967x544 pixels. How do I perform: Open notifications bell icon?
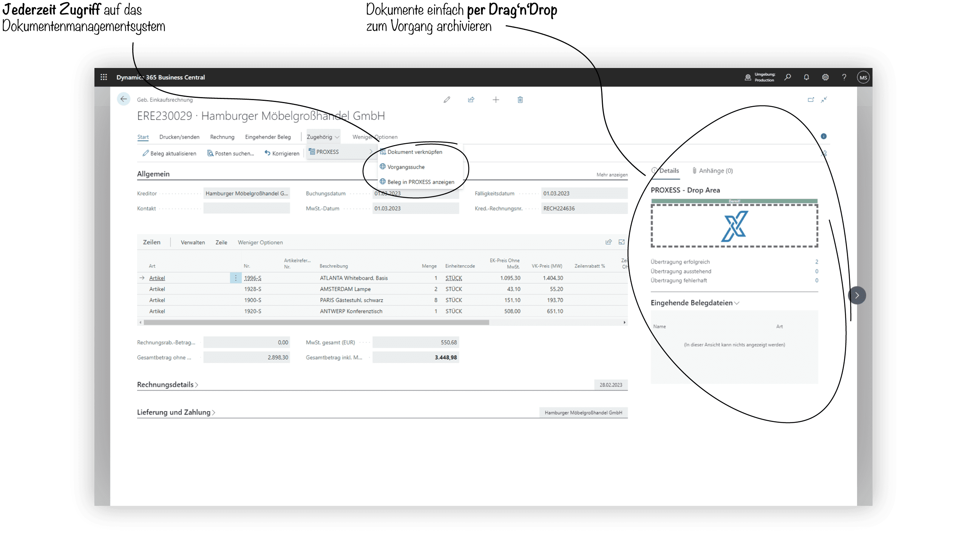tap(806, 77)
